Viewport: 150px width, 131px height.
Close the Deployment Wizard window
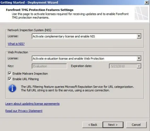click(x=146, y=2)
